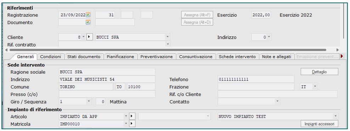Click Assegna (Alt+D) button
350x131 pixels.
[197, 22]
